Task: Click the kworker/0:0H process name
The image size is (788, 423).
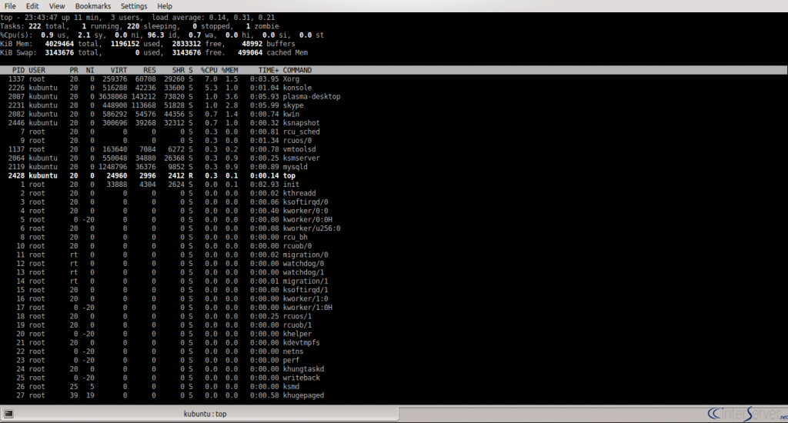Action: point(308,219)
